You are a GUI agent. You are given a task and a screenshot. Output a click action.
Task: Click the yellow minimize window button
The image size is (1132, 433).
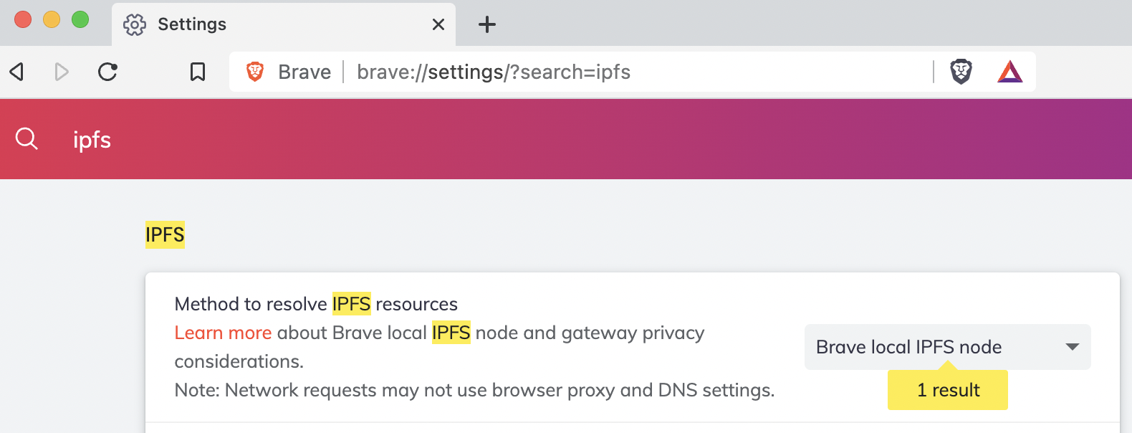coord(52,19)
